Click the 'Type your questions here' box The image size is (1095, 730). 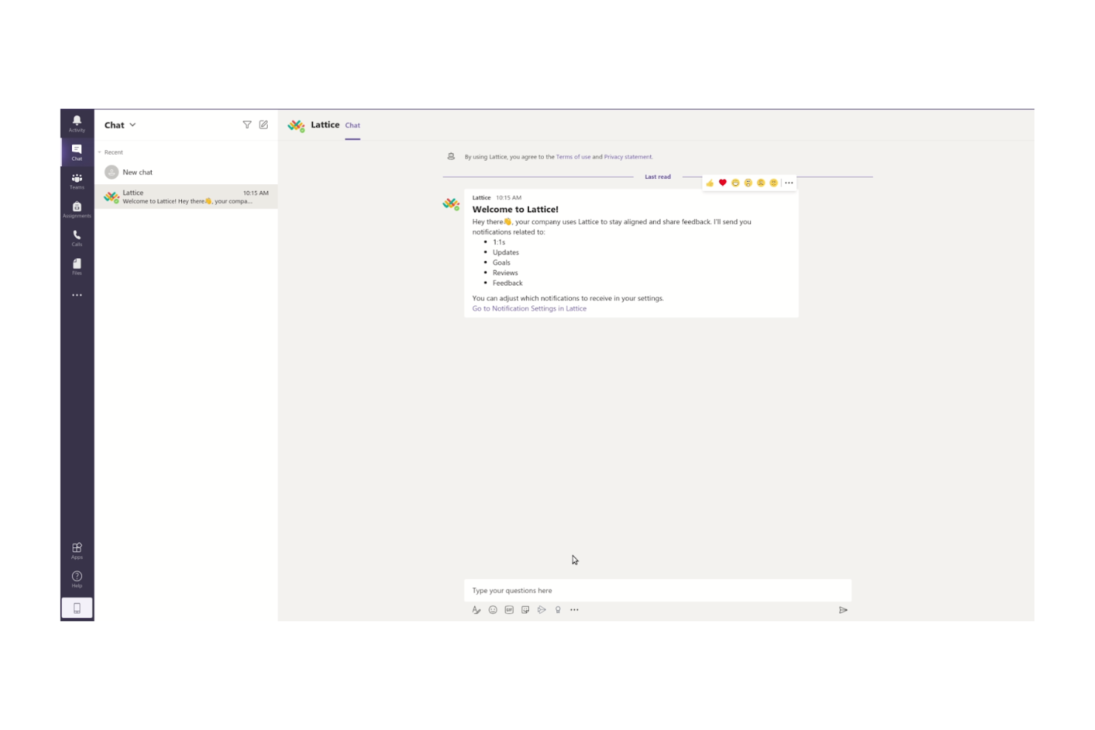click(658, 590)
